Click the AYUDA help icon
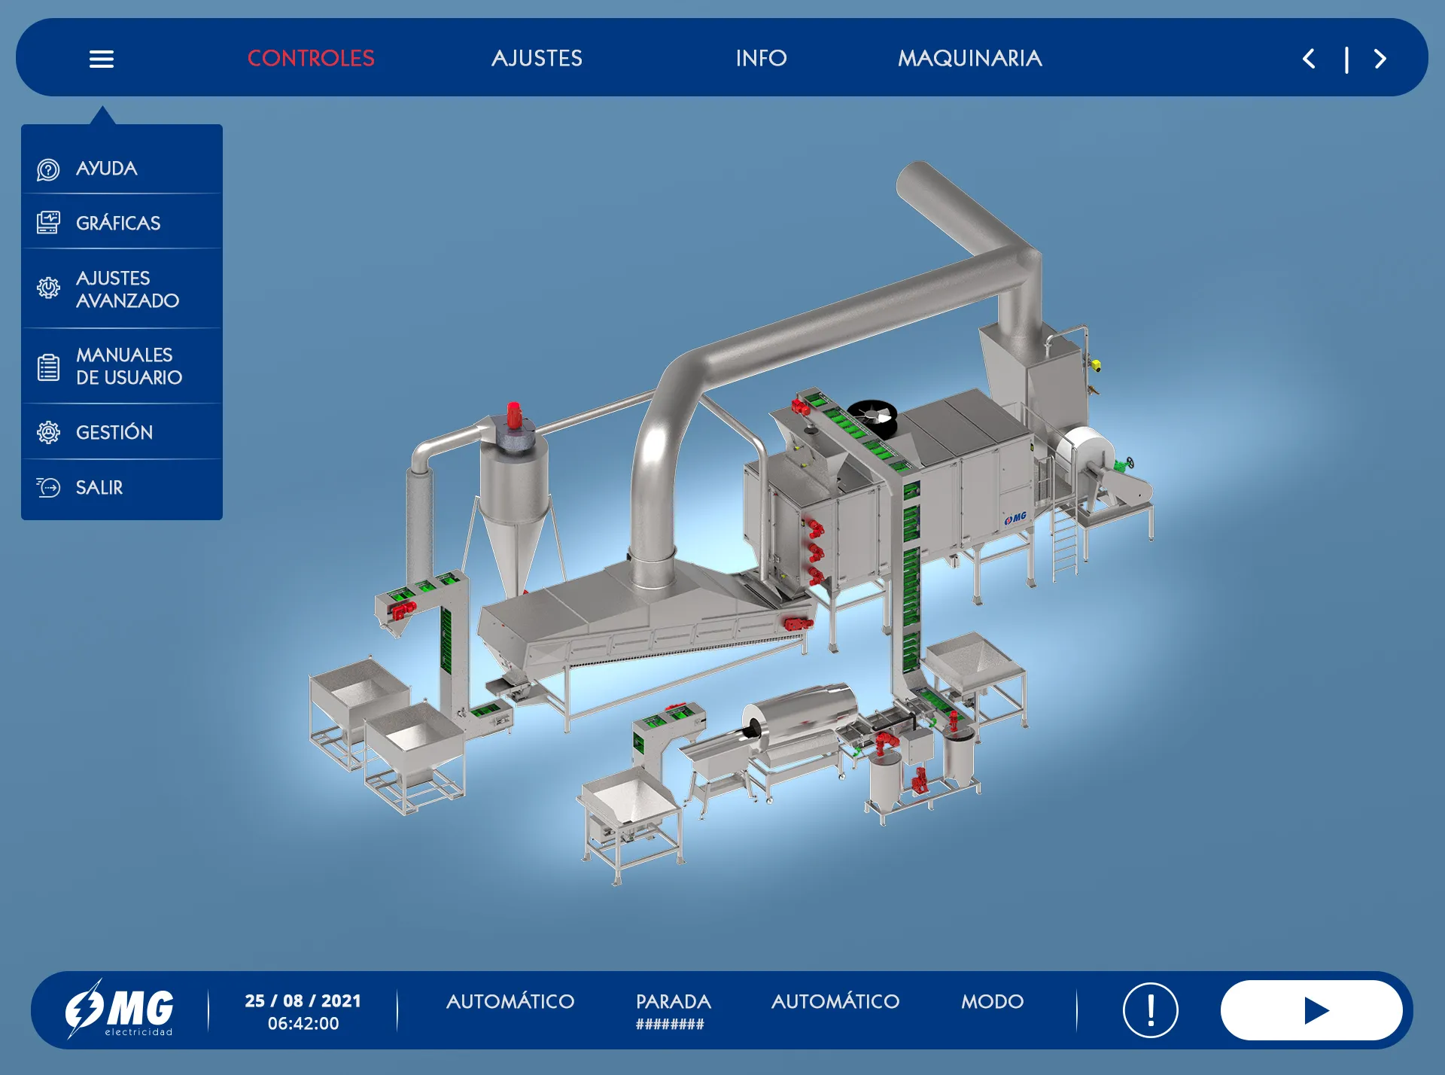 click(x=48, y=169)
